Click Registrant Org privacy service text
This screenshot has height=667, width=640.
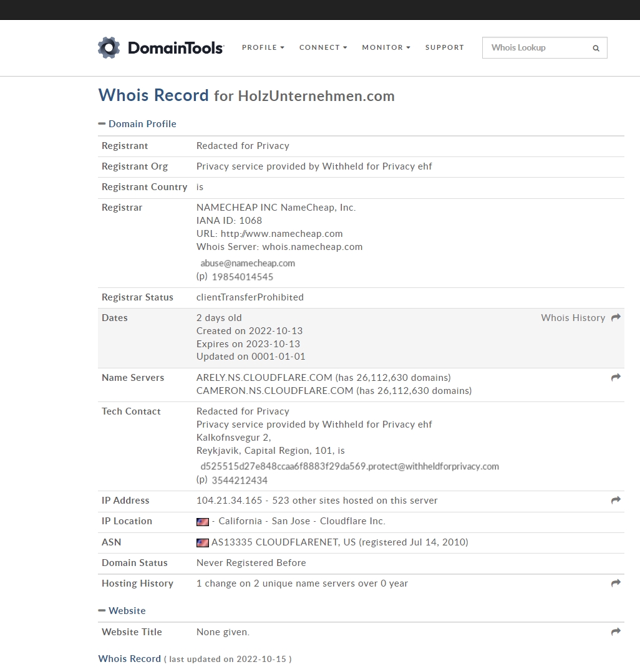314,166
